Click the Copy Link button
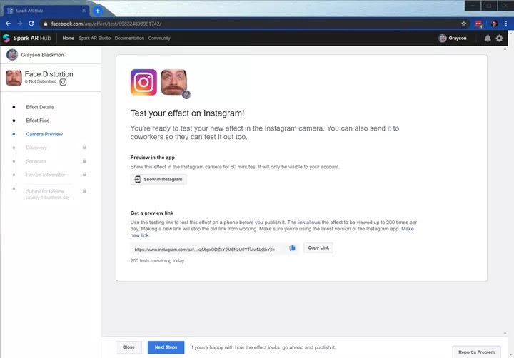 pyautogui.click(x=318, y=247)
